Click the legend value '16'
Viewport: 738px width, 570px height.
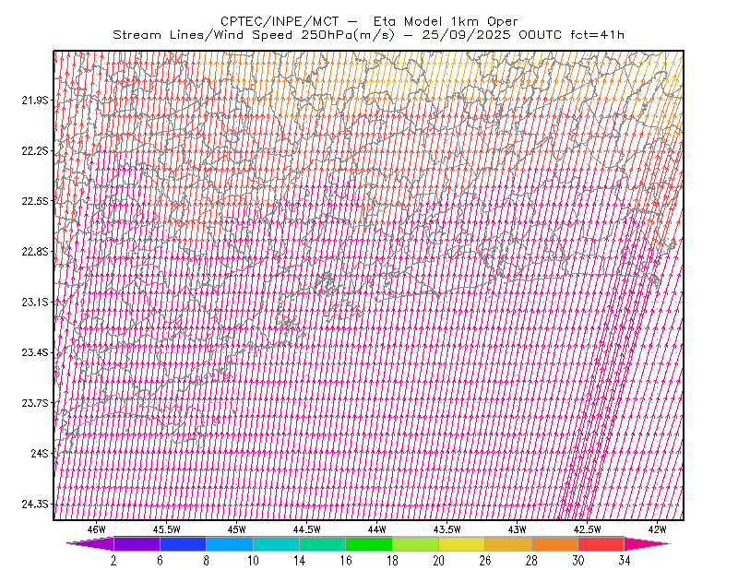click(x=346, y=561)
